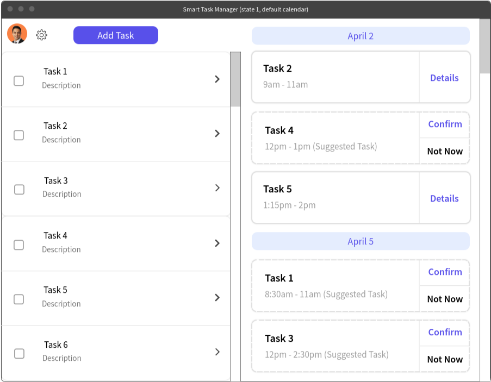Confirm suggested Task 4 at 12pm
The height and width of the screenshot is (382, 491).
click(x=445, y=124)
